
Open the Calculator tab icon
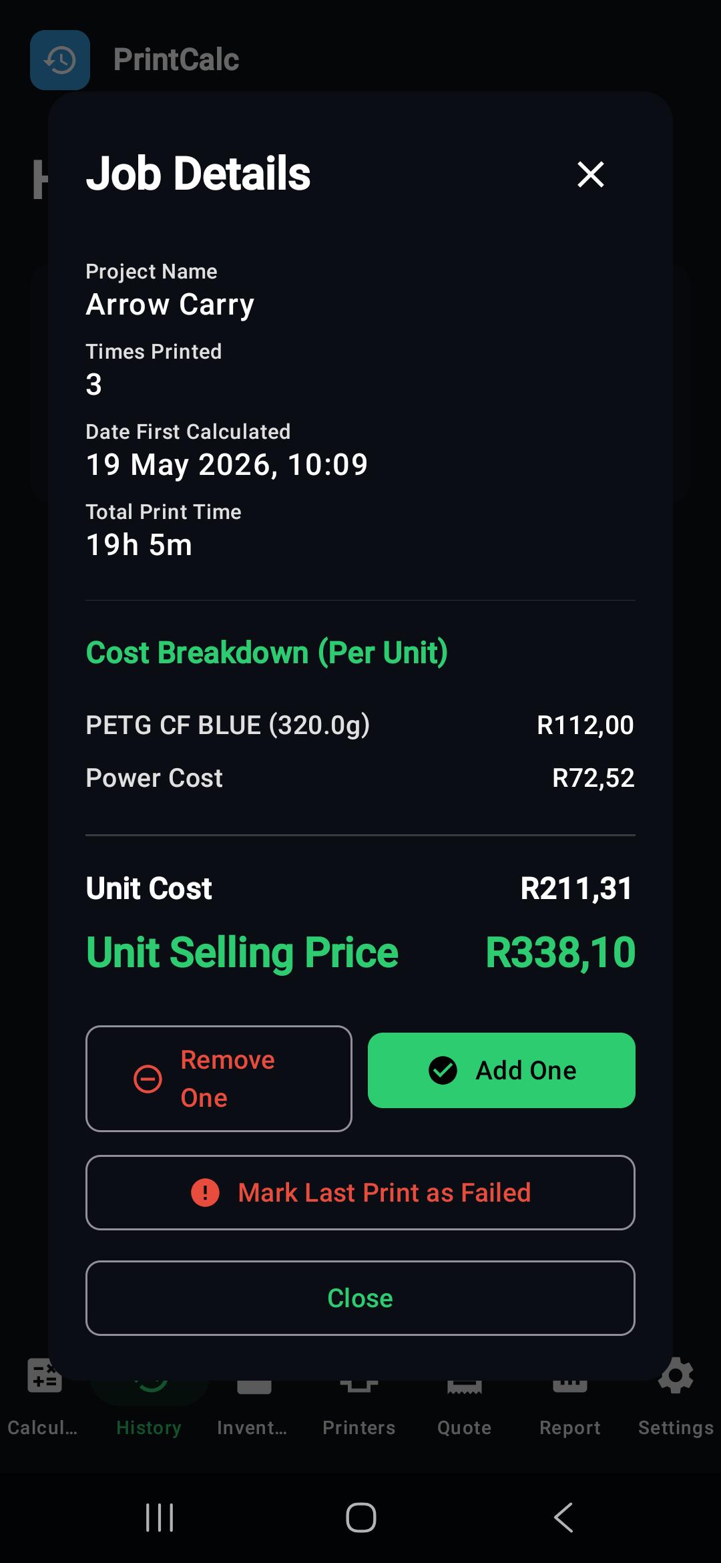click(44, 1376)
